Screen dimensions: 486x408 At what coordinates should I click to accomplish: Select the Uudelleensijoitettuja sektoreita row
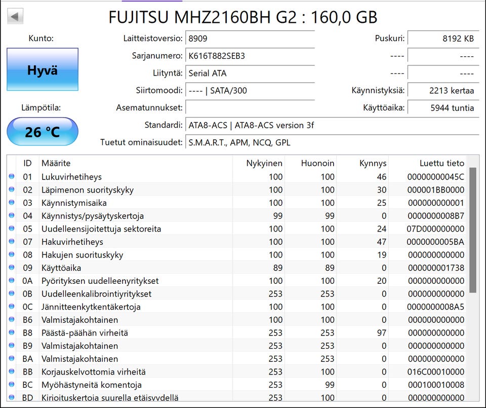101,229
